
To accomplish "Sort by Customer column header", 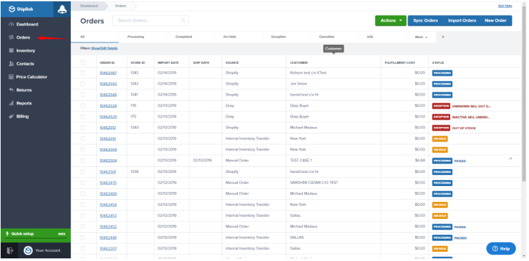I will (x=298, y=63).
